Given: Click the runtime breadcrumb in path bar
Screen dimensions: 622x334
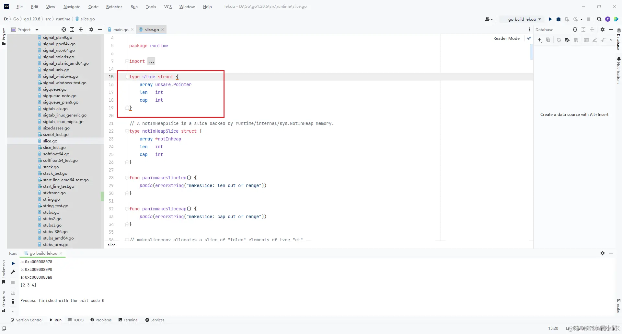Looking at the screenshot, I should pos(63,19).
